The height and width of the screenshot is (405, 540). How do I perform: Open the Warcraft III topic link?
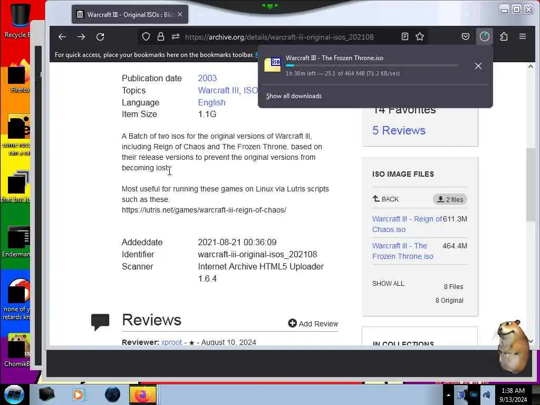[x=218, y=90]
